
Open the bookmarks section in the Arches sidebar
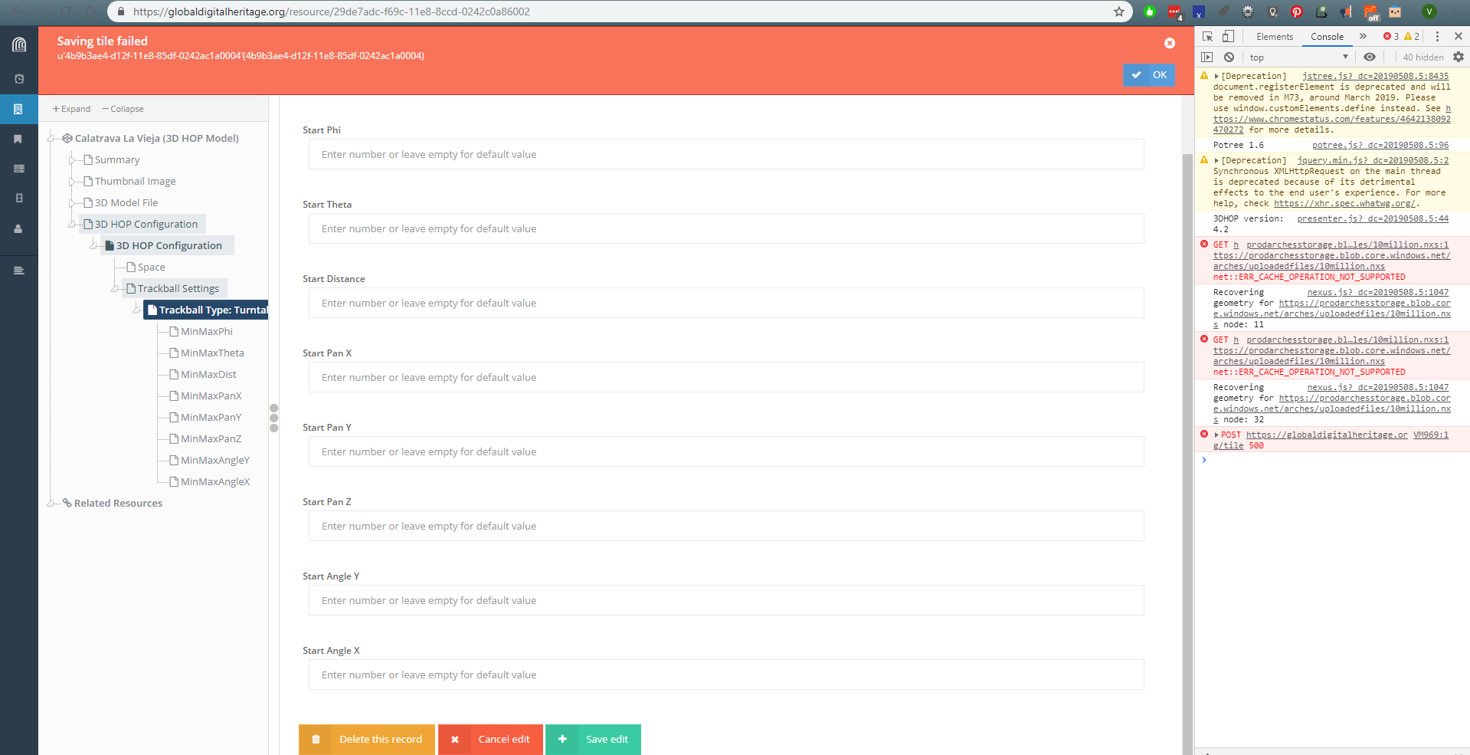18,139
